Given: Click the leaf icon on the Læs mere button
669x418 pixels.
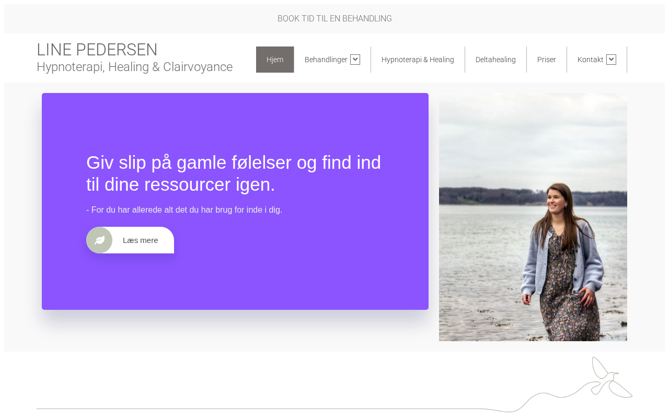Looking at the screenshot, I should 99,240.
